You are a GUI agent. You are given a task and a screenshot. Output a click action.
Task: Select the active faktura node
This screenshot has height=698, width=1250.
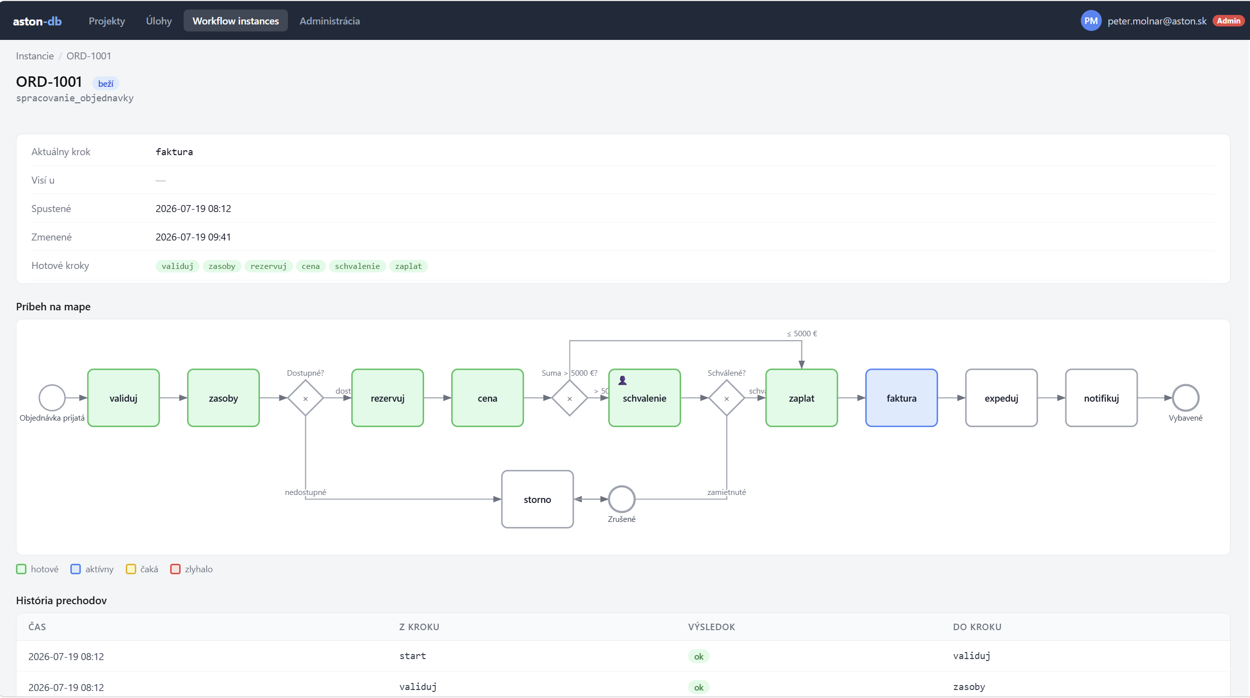click(901, 398)
